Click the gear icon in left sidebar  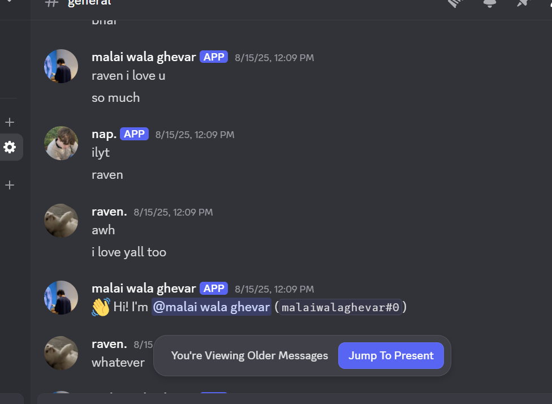(x=10, y=147)
